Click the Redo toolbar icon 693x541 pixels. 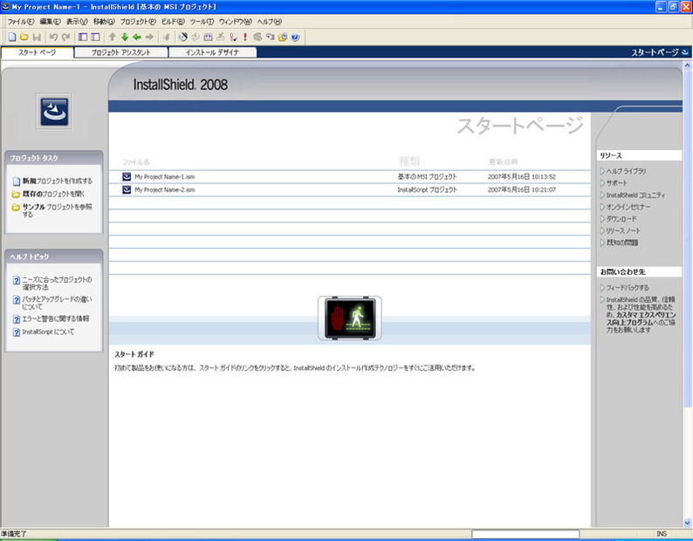pyautogui.click(x=65, y=38)
